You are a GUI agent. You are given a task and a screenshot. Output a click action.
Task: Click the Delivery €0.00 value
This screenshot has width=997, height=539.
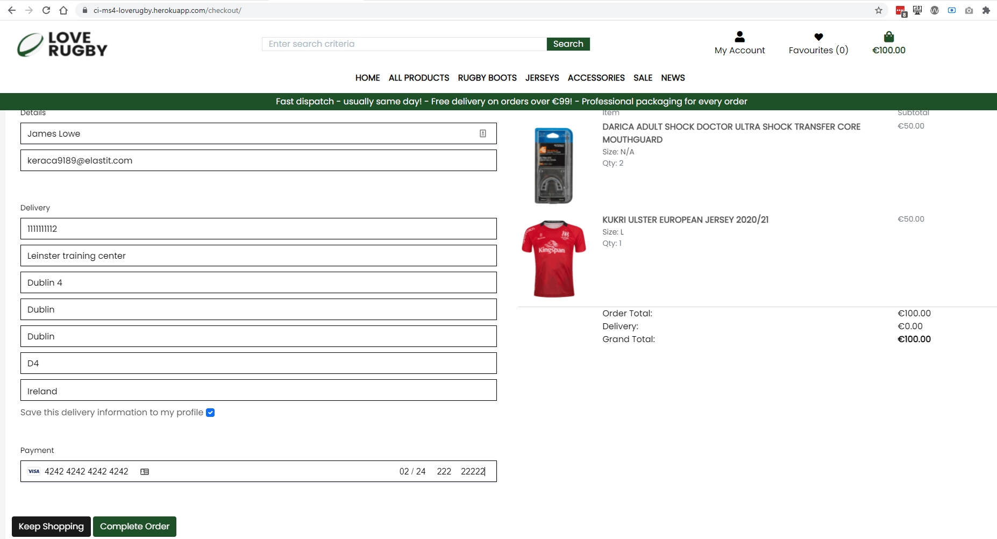(910, 327)
